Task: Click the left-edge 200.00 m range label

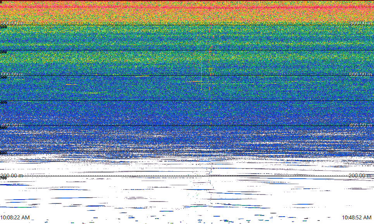Action: (x=12, y=176)
